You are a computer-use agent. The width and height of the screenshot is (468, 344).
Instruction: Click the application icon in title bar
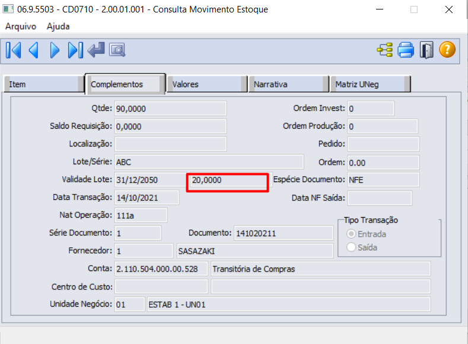point(8,9)
